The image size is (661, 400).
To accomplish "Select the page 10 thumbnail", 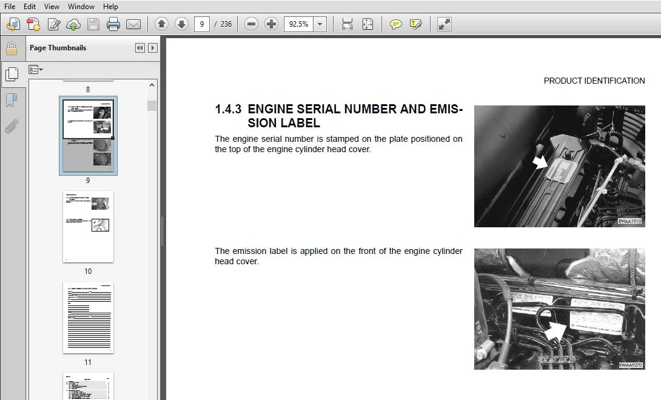I will tap(88, 226).
